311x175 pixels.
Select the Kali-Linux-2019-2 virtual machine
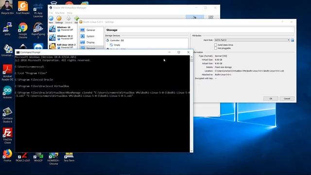(63, 46)
